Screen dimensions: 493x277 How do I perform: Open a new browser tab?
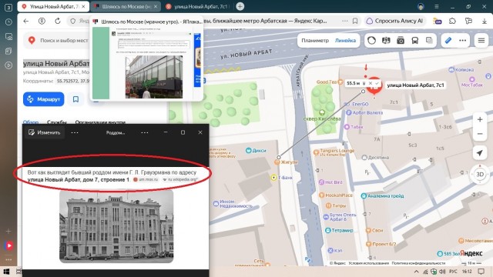pos(240,6)
